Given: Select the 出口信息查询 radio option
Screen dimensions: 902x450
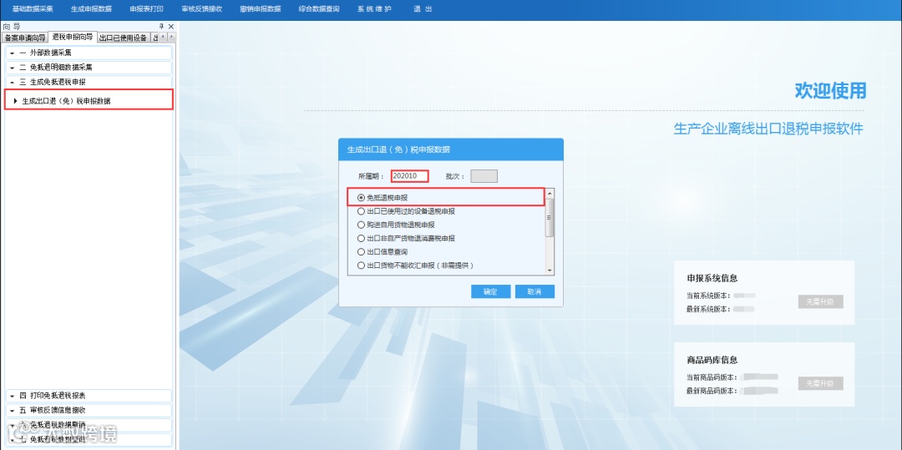Looking at the screenshot, I should (x=383, y=252).
